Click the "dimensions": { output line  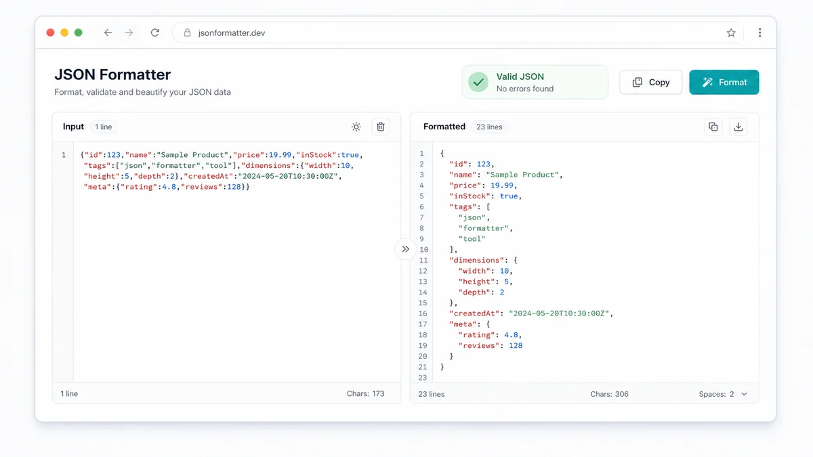click(x=484, y=260)
